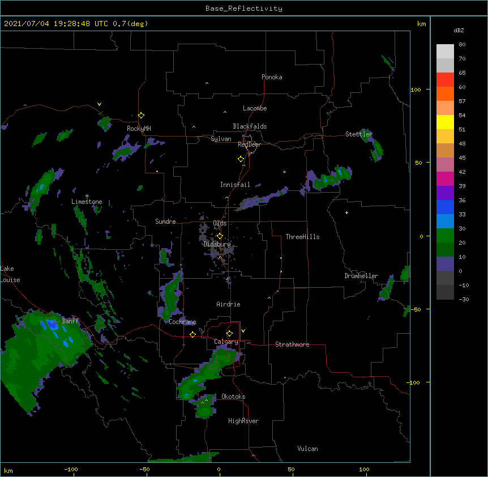Click the 80 value at the legend top
488x477 pixels.
[x=462, y=45]
